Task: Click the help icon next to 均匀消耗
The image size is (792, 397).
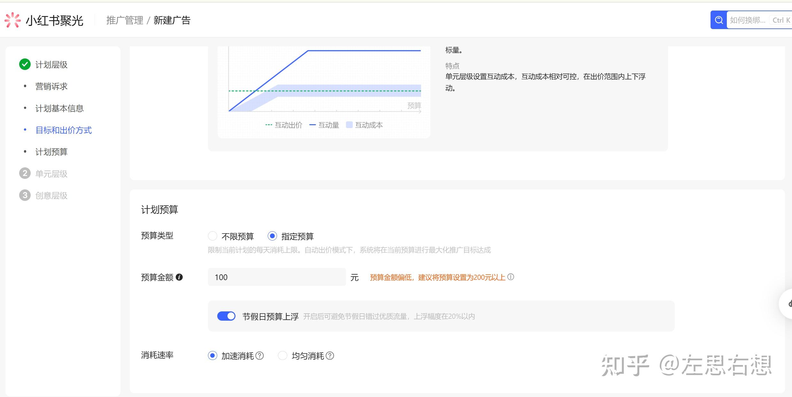Action: [x=330, y=355]
